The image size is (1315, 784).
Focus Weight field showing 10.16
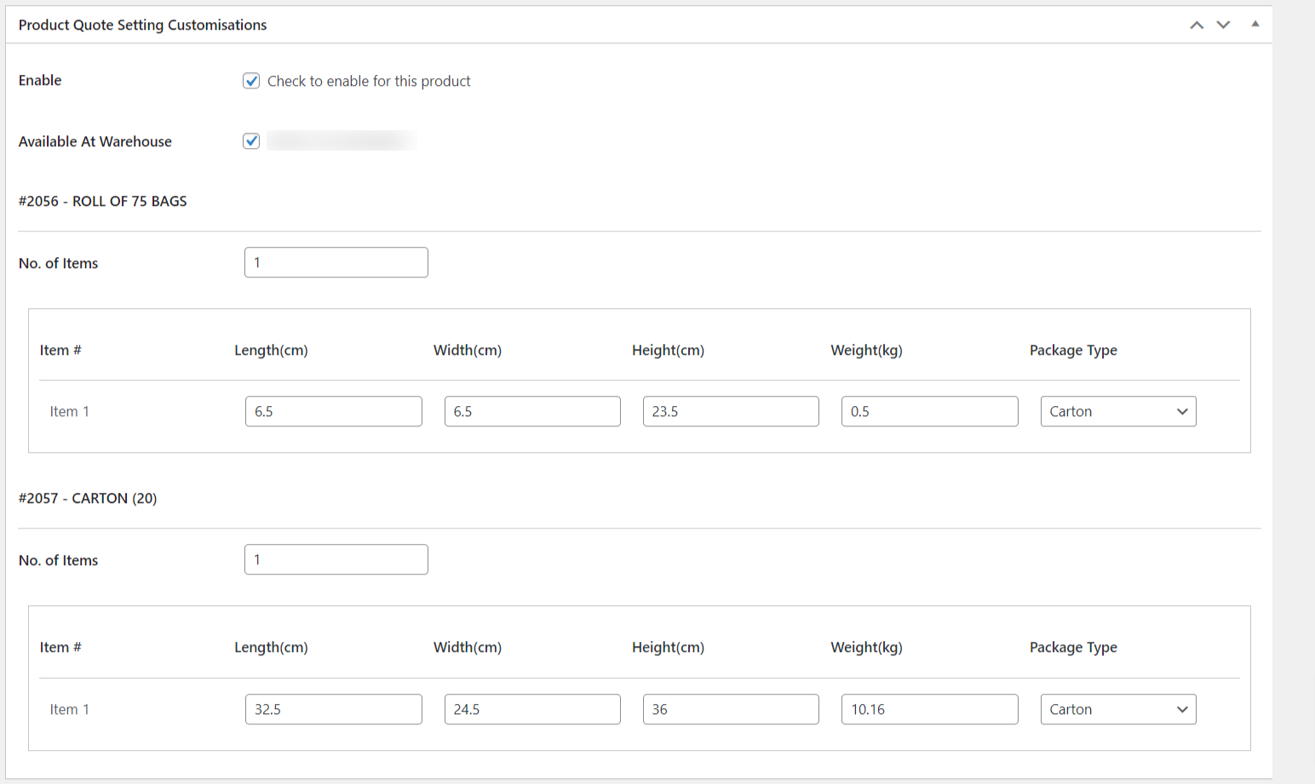click(x=930, y=709)
